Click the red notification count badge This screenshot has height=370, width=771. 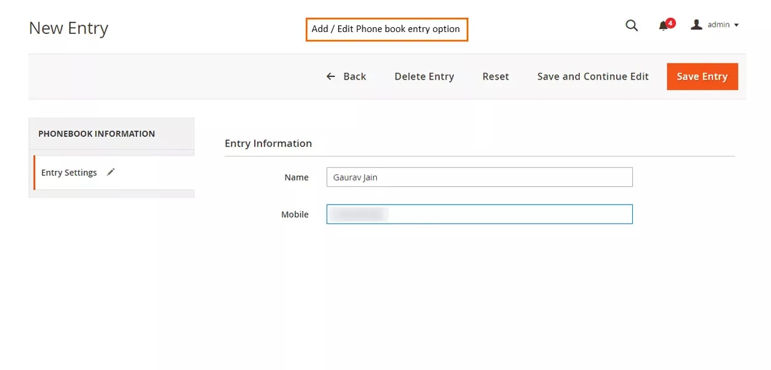670,22
